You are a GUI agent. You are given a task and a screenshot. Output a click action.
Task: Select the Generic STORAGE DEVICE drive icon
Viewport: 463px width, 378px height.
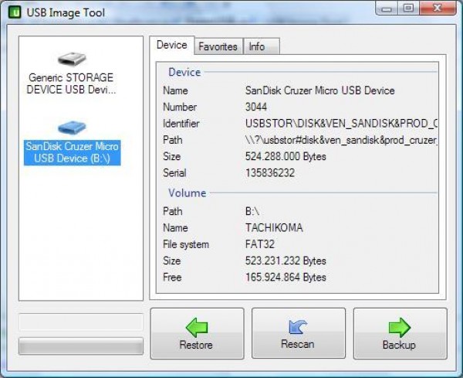[x=72, y=59]
